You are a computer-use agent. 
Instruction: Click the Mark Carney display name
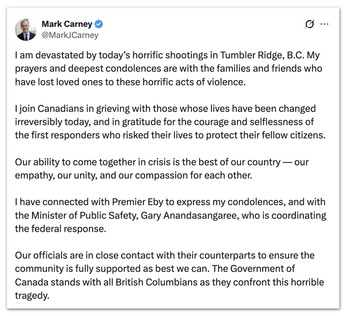pyautogui.click(x=67, y=24)
